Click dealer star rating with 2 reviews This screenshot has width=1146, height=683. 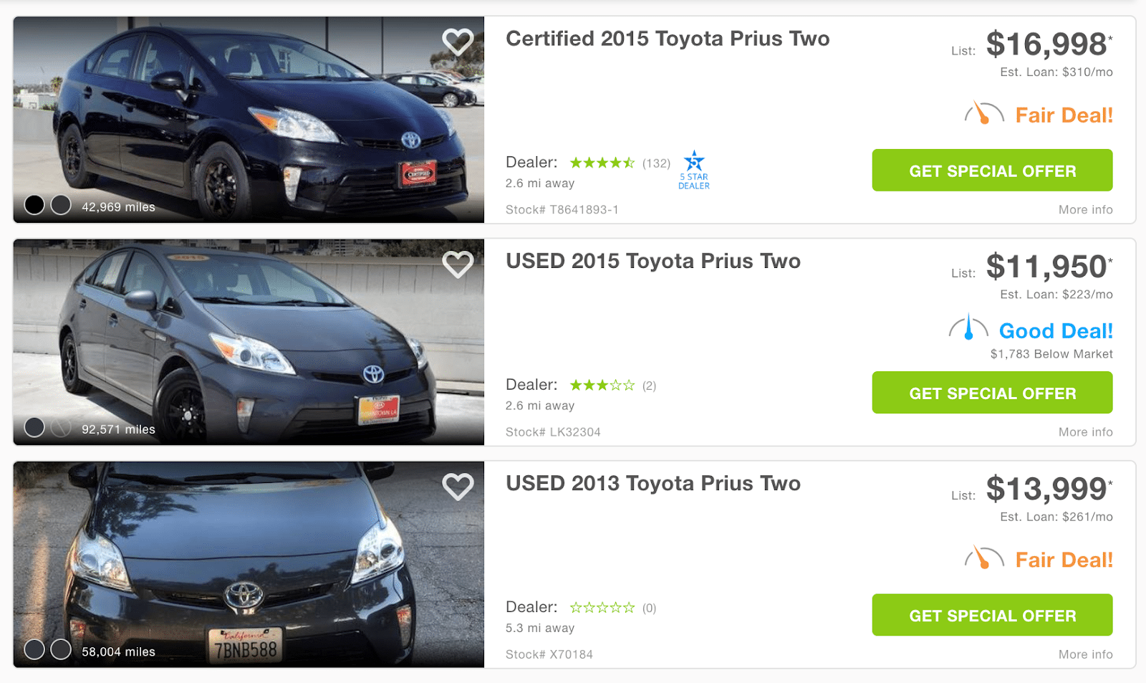click(x=602, y=386)
